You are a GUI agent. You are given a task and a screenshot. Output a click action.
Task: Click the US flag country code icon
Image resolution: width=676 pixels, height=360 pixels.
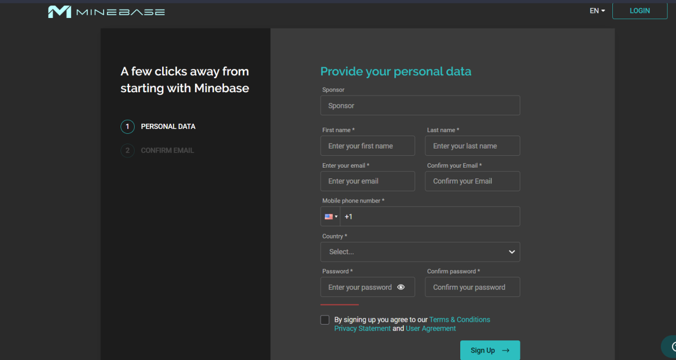coord(328,217)
